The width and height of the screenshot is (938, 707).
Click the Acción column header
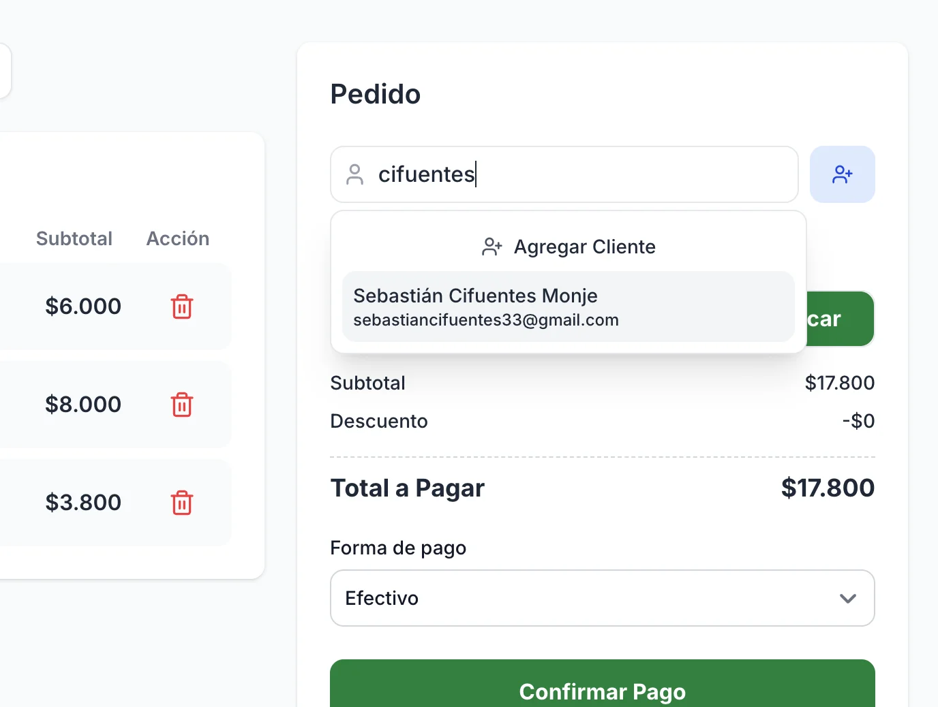click(x=178, y=238)
